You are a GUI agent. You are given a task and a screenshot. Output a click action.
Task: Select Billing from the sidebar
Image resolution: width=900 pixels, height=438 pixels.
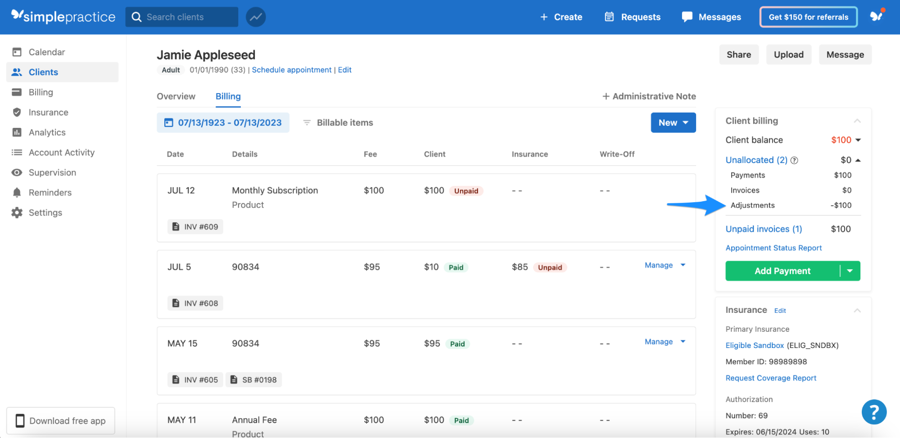[41, 92]
